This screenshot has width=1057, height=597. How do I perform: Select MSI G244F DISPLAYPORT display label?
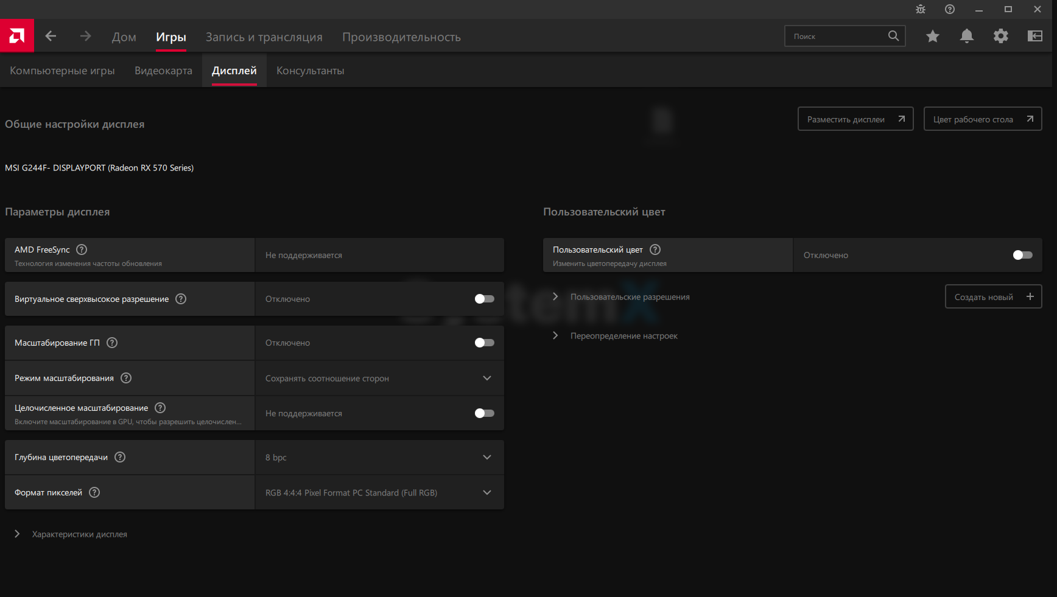(99, 168)
